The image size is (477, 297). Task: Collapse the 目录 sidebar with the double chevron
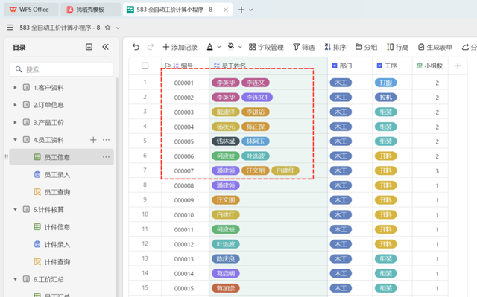click(105, 47)
